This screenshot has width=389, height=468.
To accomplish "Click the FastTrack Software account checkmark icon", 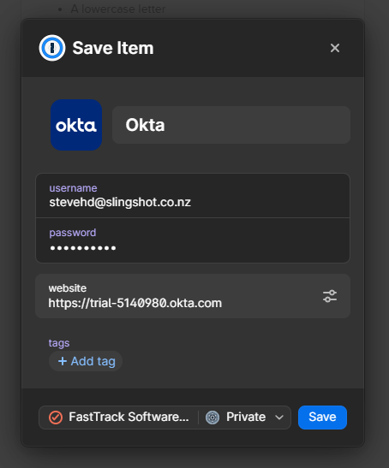I will (56, 418).
